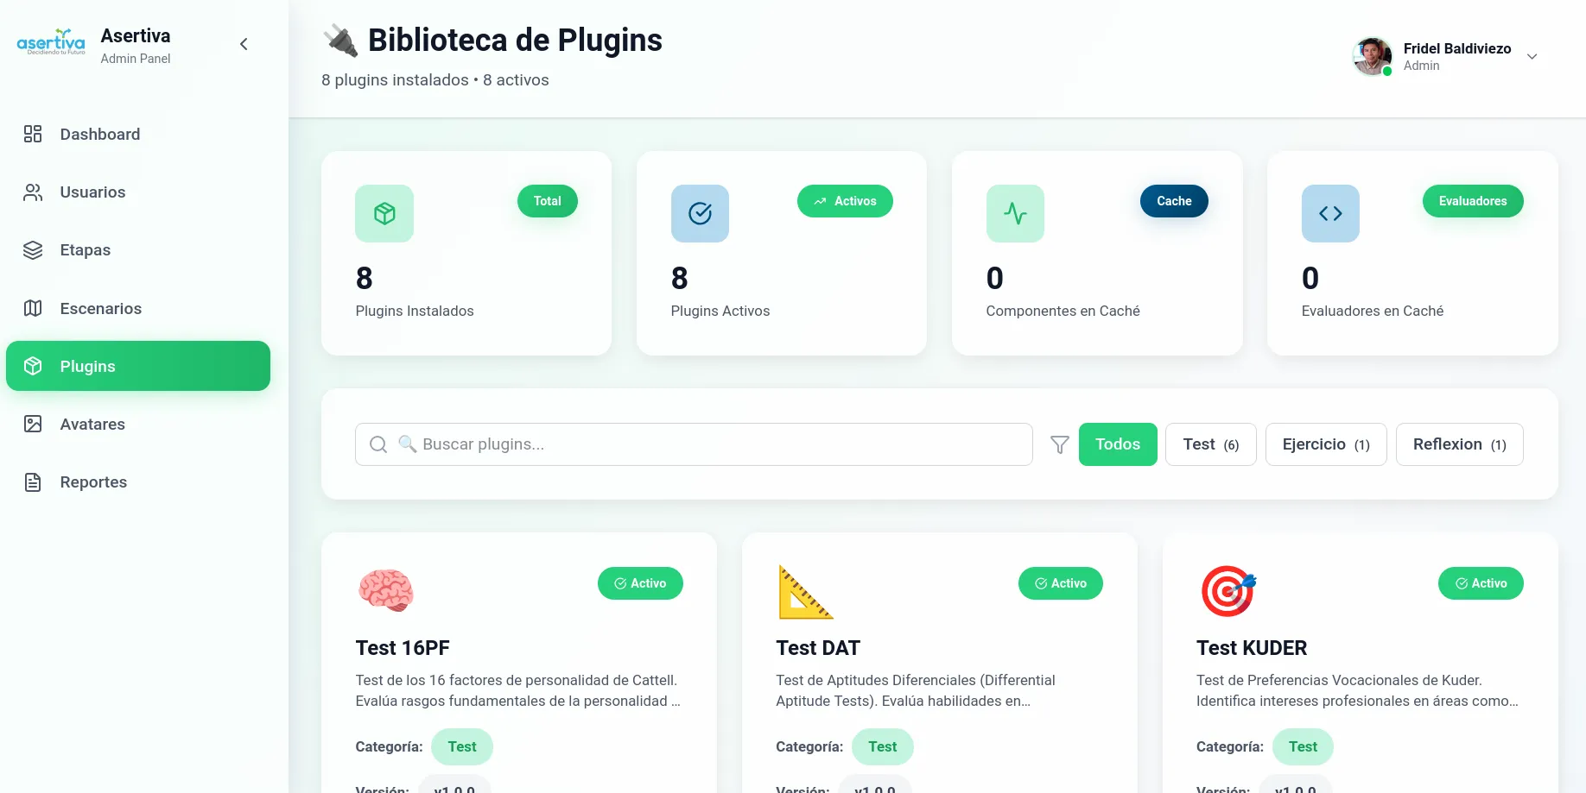Screen dimensions: 1586x793
Task: Go to Usuarios in the sidebar
Action: 92,192
